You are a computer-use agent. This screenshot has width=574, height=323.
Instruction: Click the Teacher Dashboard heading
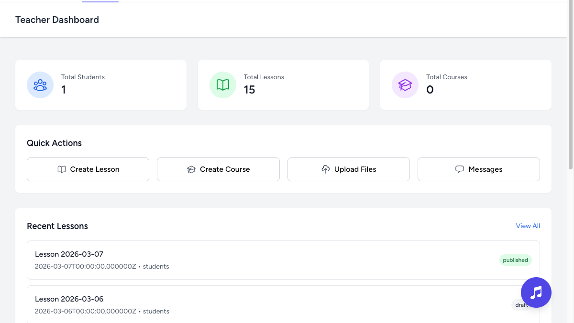57,20
